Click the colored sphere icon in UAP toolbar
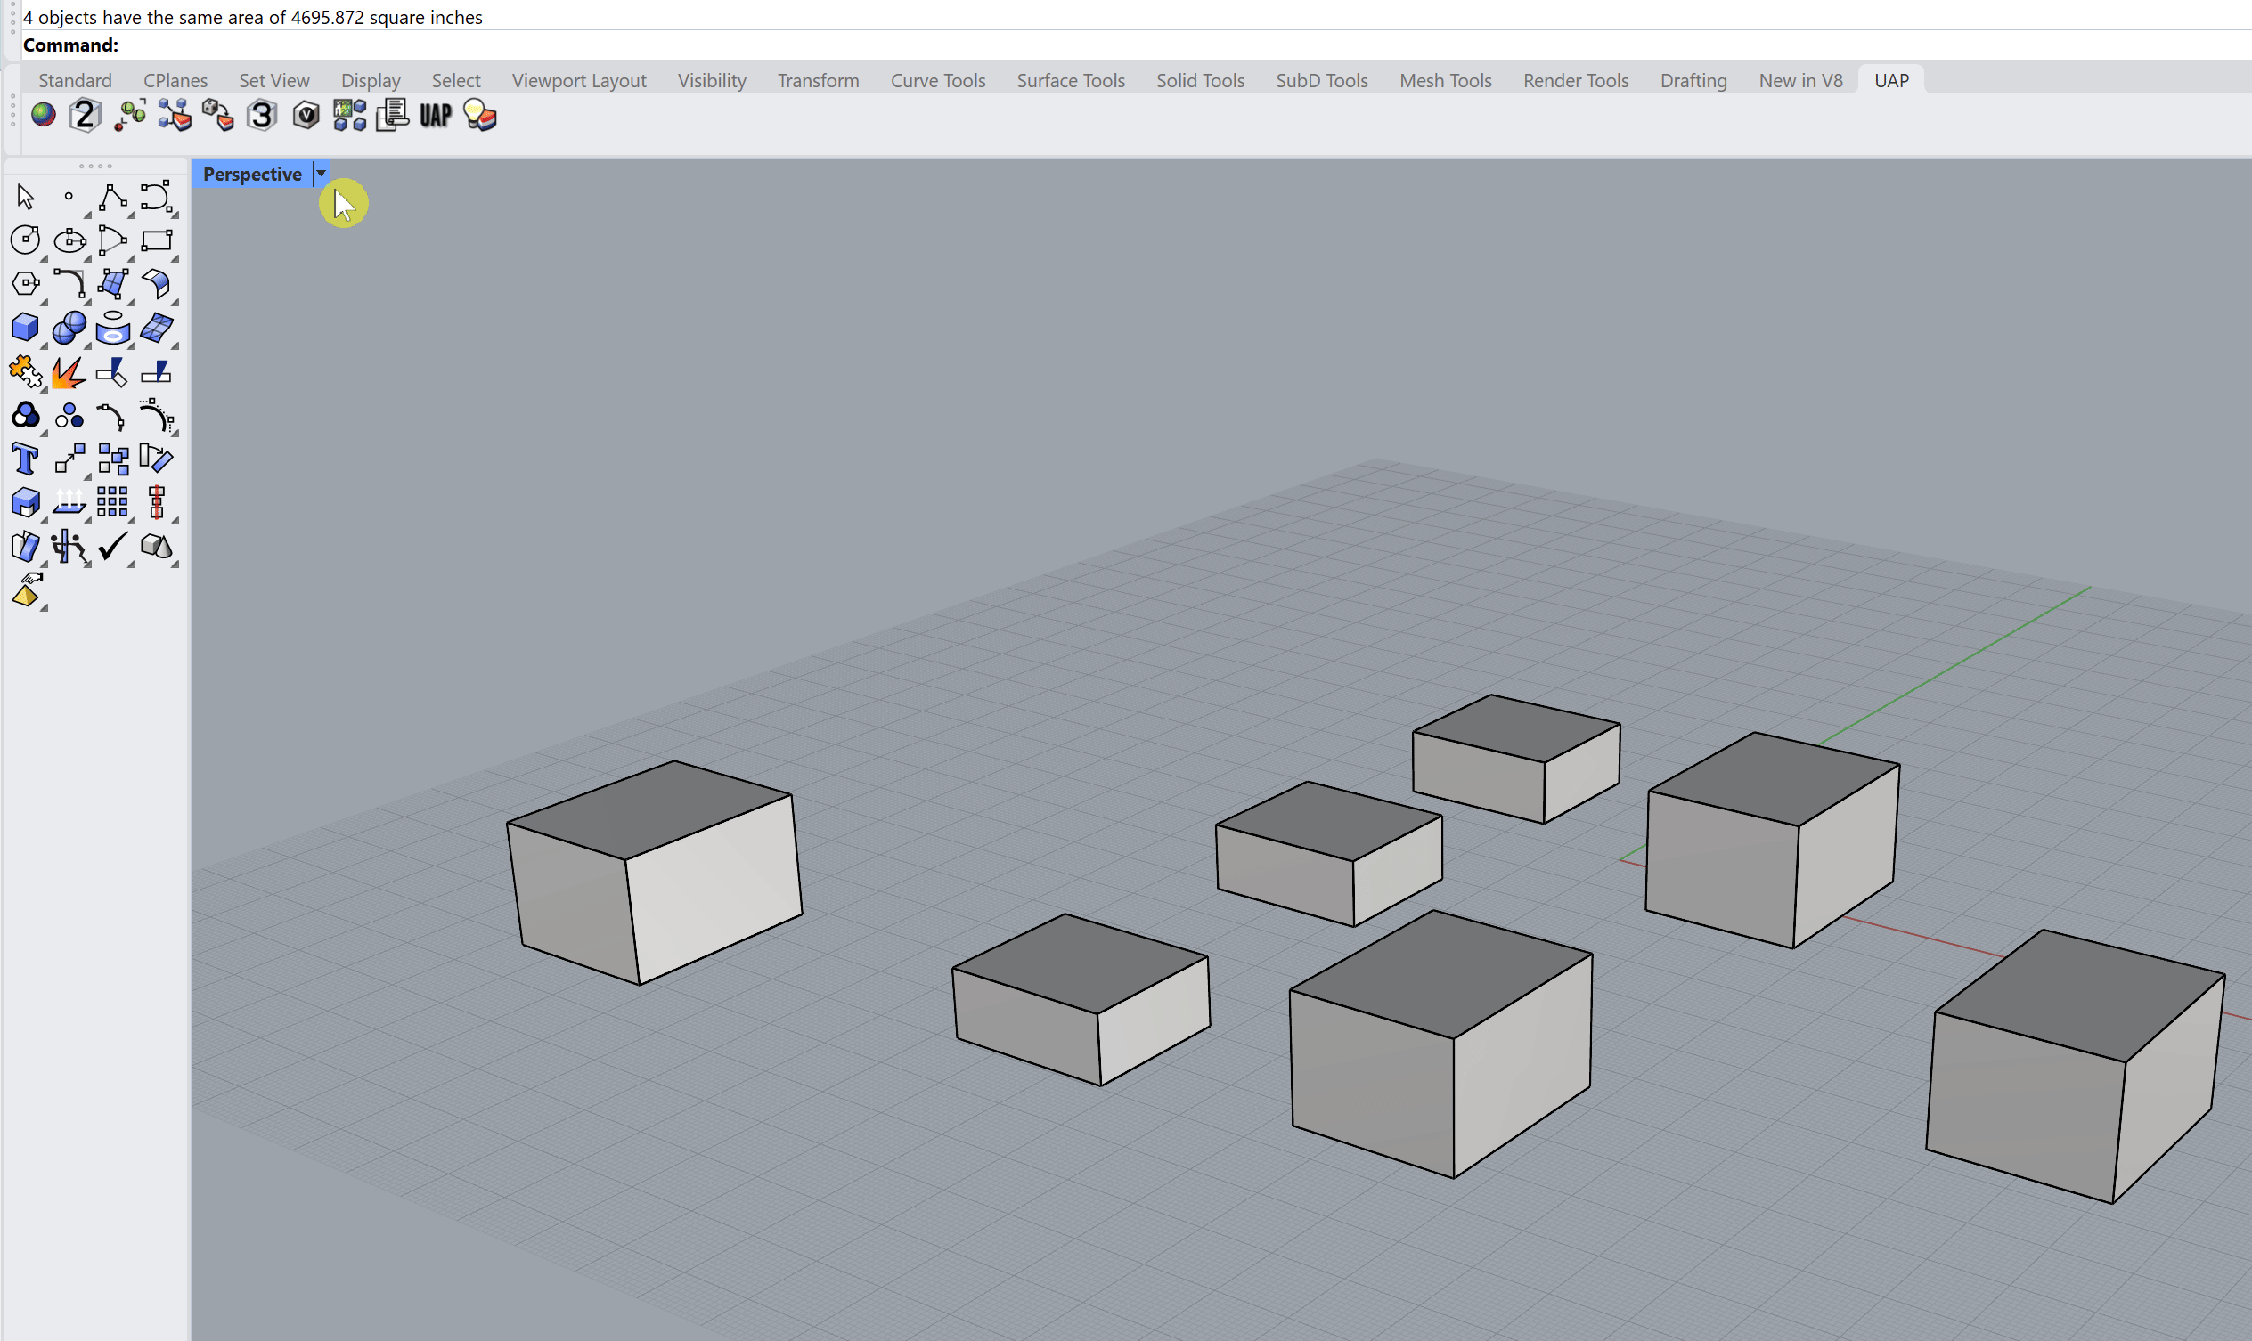Viewport: 2252px width, 1341px height. (43, 116)
